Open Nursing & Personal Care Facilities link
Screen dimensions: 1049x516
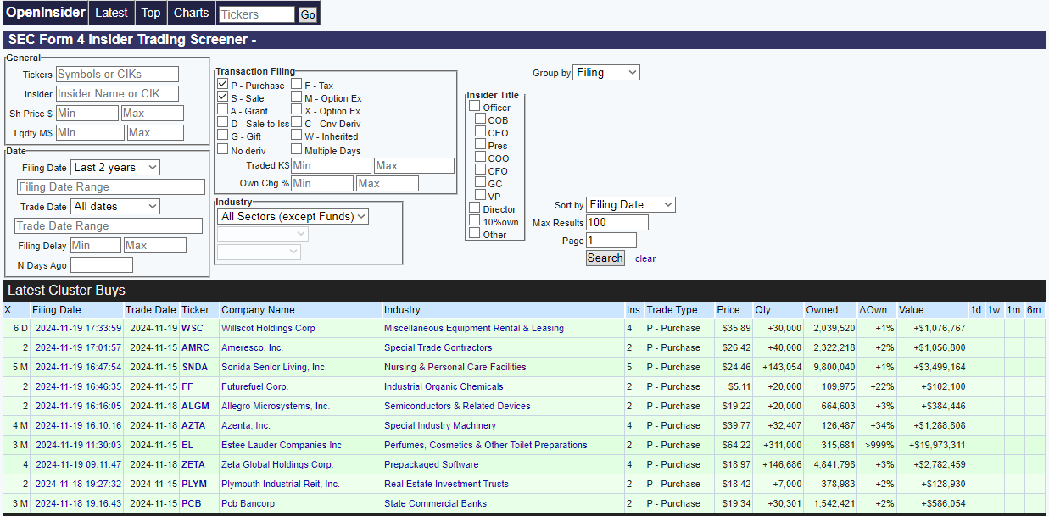[x=455, y=367]
